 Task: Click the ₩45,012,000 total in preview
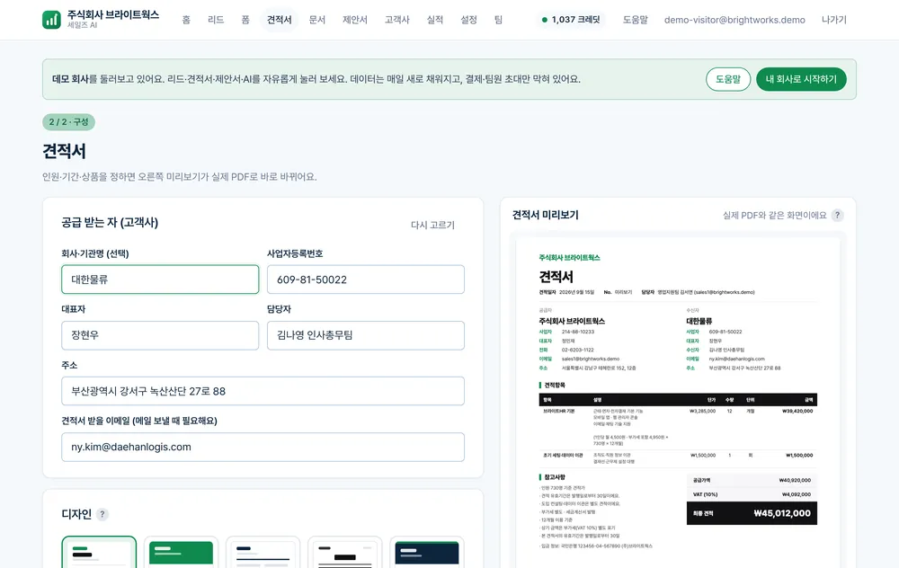click(782, 513)
